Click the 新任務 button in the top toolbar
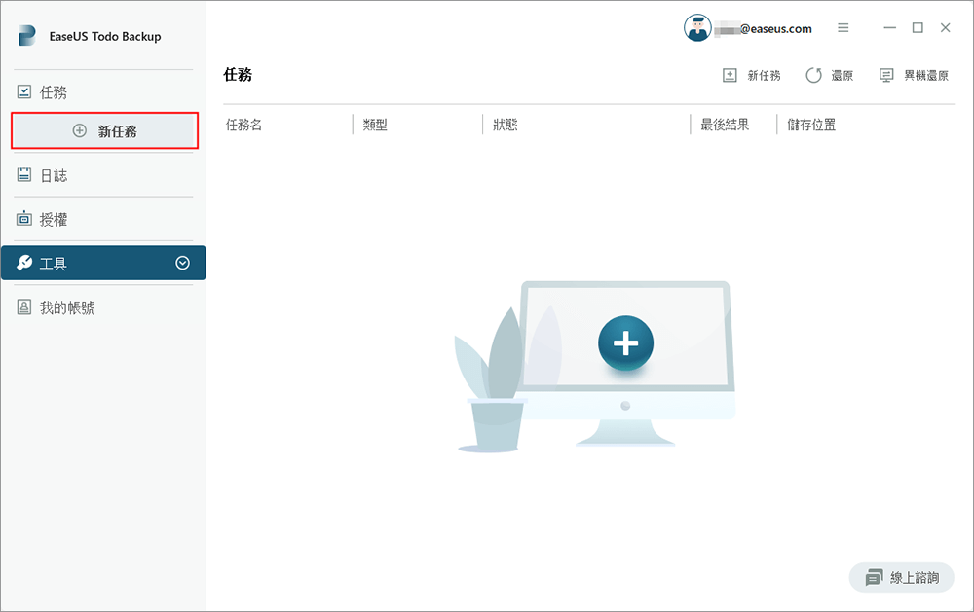Image resolution: width=974 pixels, height=612 pixels. (x=752, y=75)
